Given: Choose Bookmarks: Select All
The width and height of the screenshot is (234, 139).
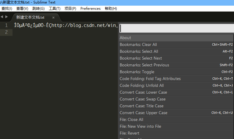Looking at the screenshot, I should [176, 51].
